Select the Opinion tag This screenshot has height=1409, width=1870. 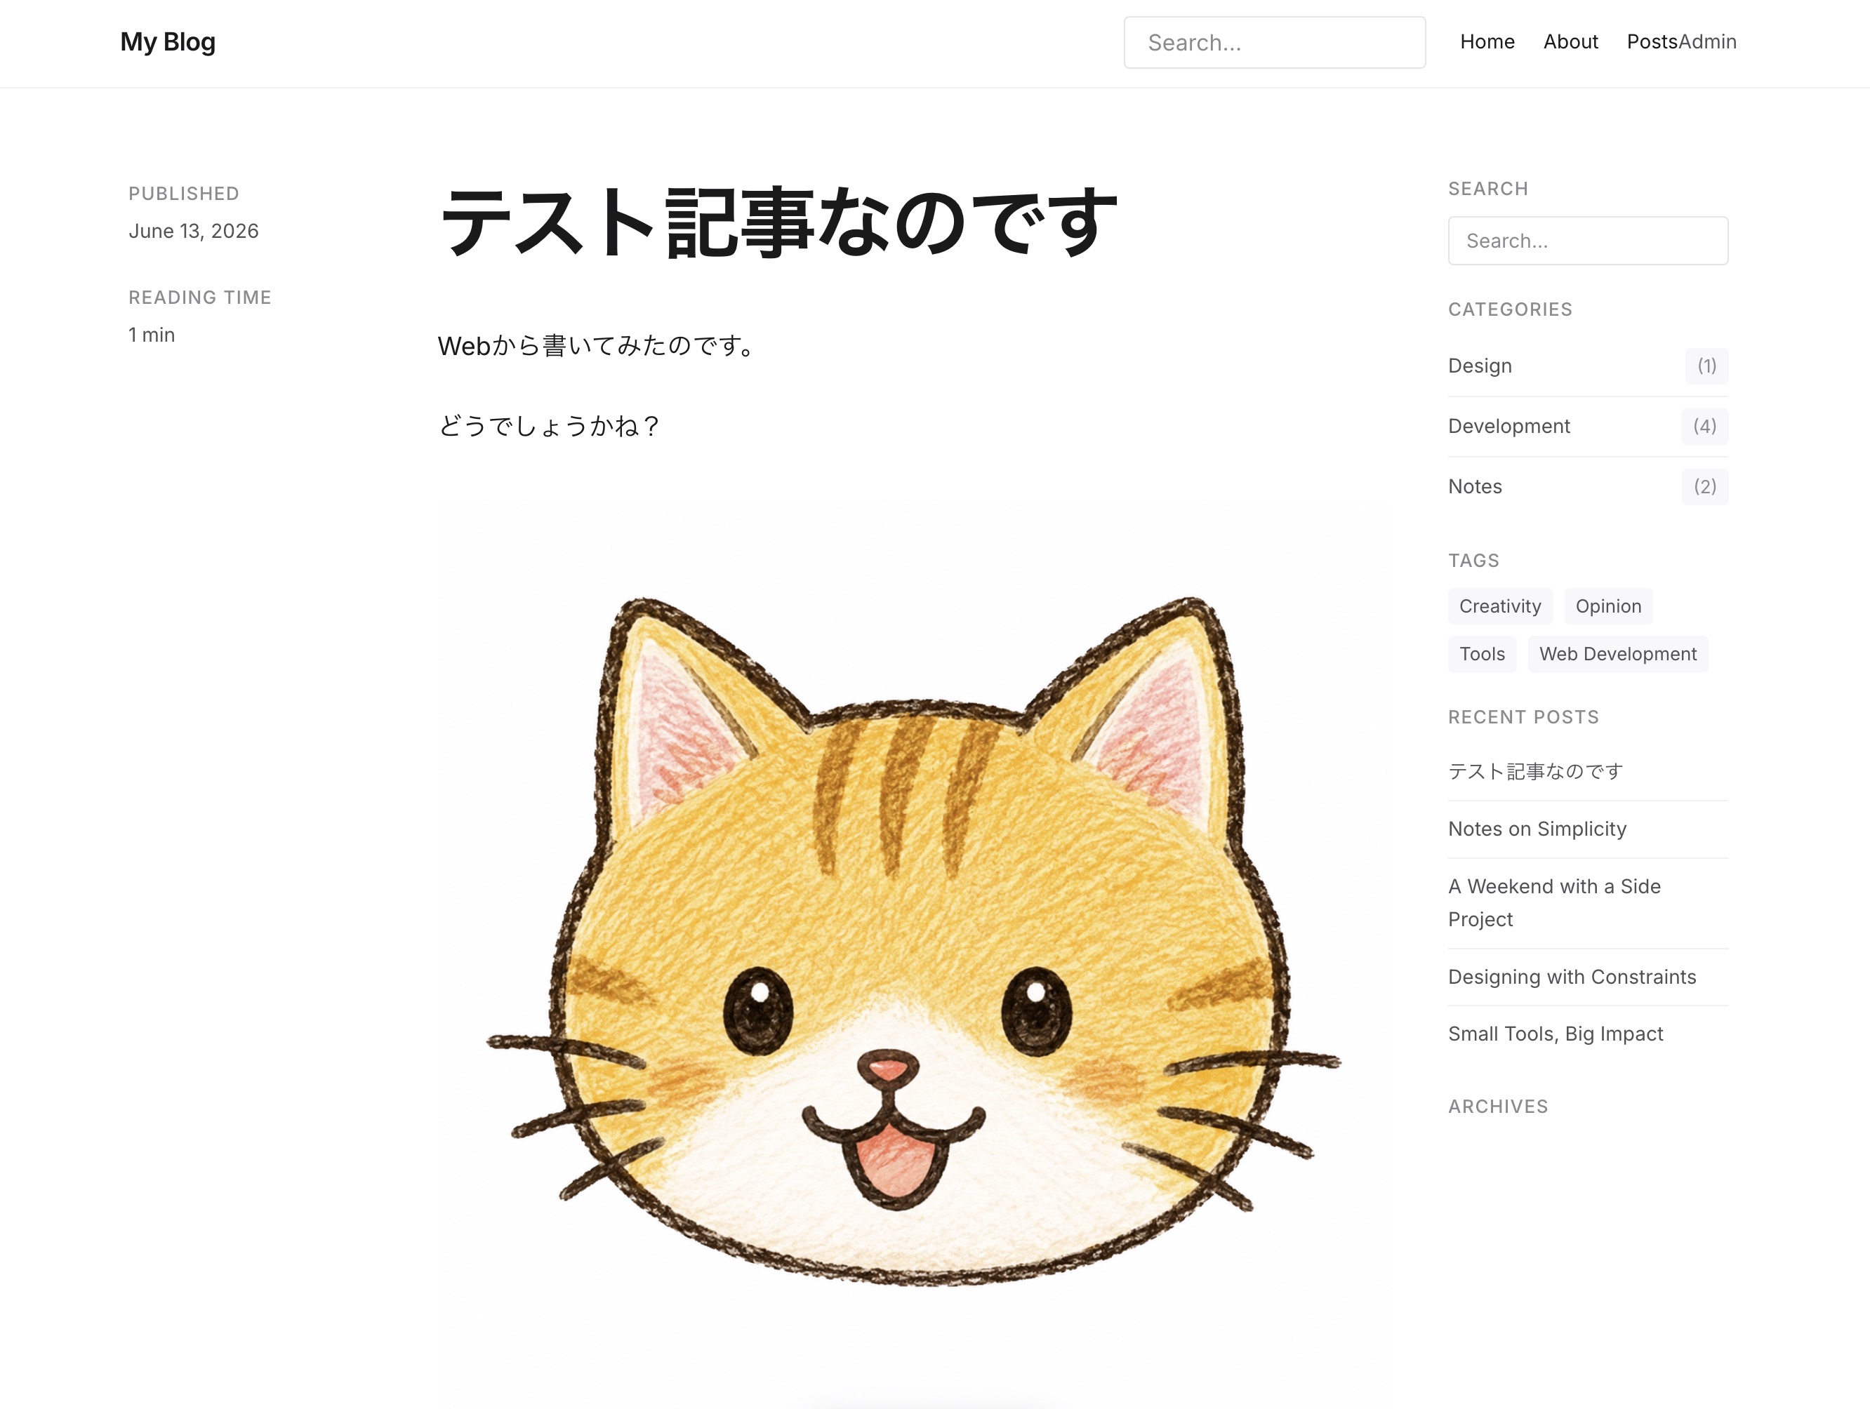coord(1608,606)
